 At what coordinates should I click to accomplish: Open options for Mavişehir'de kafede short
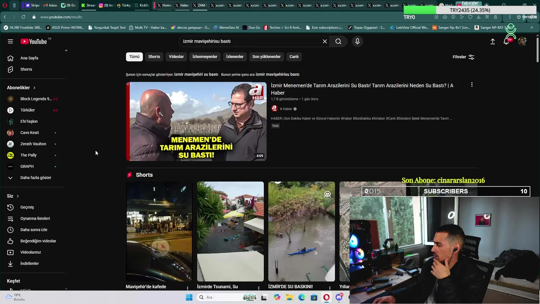pos(188,288)
